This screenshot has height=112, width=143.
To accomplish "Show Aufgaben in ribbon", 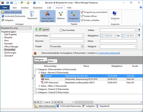I will tap(8, 20).
